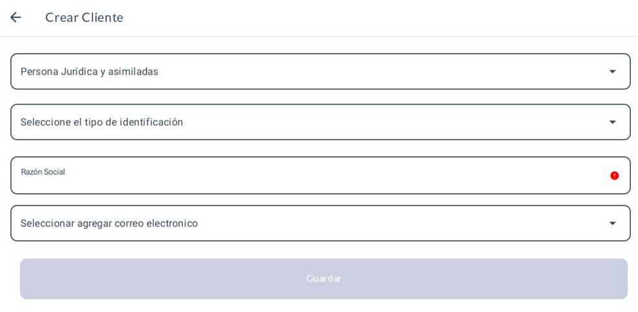Select the text "Persona Jurídica y asimiladas"
Screen dimensions: 638x312
click(90, 71)
